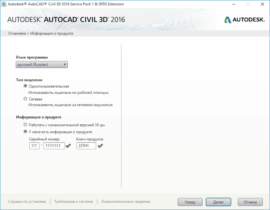Click the green checkmark beside product key
The image size is (270, 210).
(x=100, y=146)
